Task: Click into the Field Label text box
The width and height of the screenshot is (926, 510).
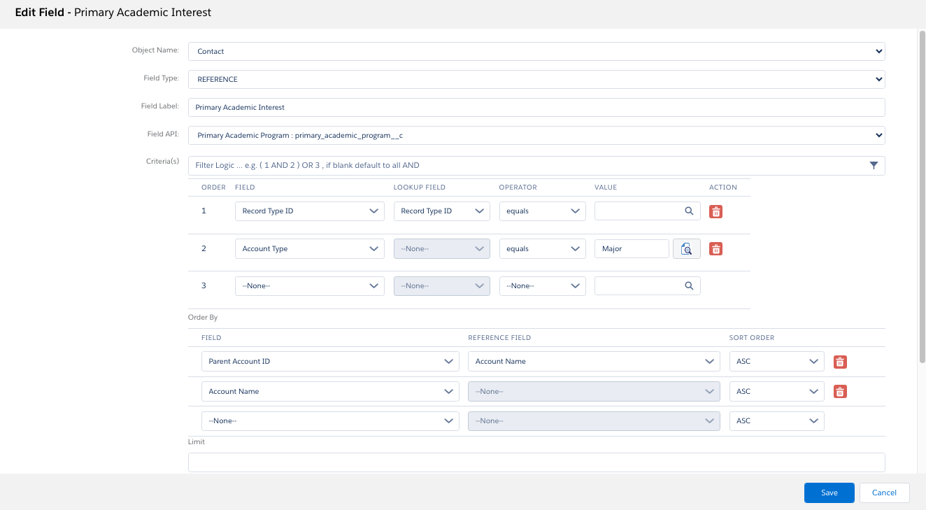Action: tap(536, 108)
